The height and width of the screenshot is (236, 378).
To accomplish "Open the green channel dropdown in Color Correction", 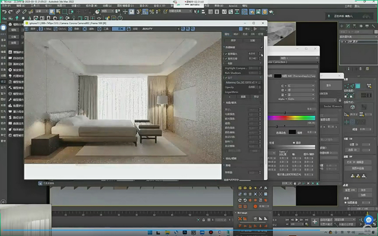I will 301,90.
